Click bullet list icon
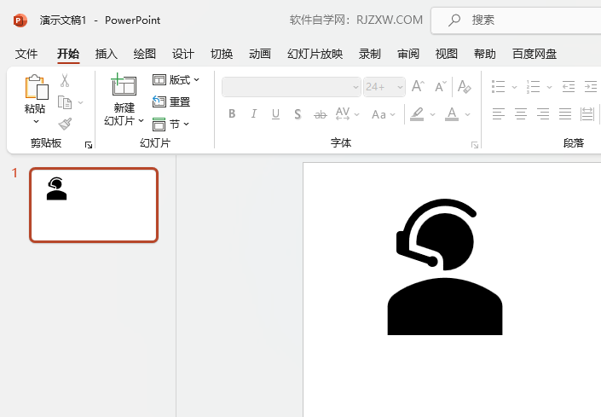Viewport: 601px width, 417px height. (499, 87)
